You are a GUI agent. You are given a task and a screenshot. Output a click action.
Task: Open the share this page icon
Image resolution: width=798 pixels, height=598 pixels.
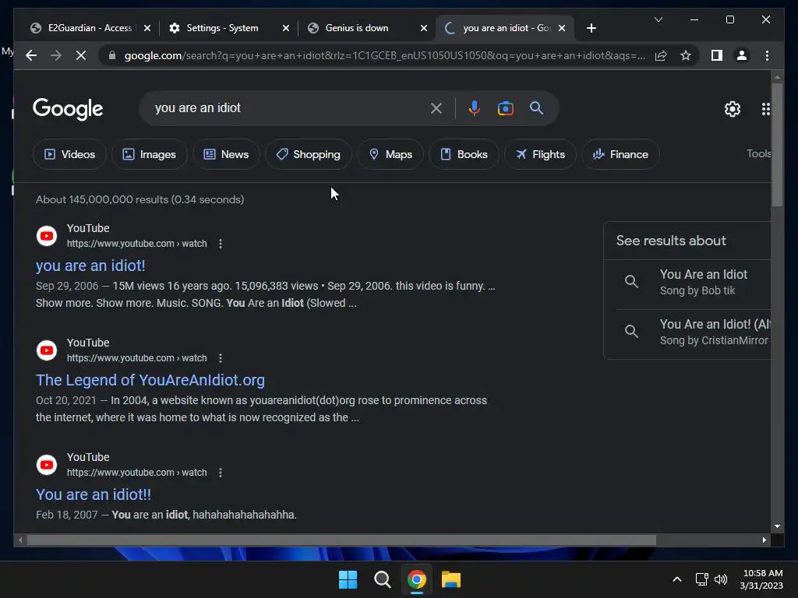661,55
